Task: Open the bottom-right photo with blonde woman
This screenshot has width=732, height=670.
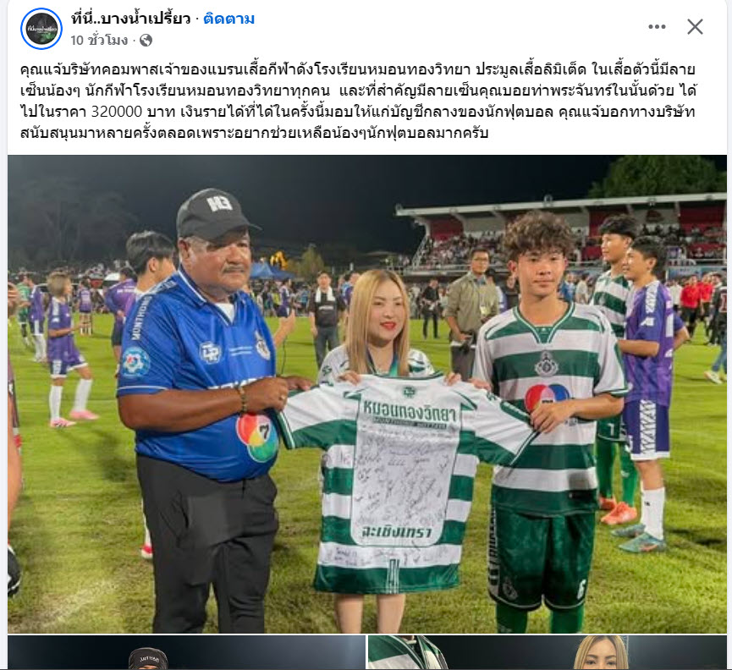Action: [x=548, y=652]
